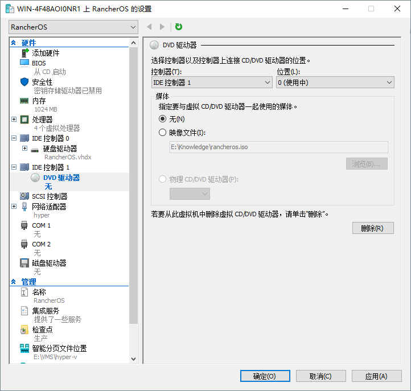The height and width of the screenshot is (391, 411).
Task: Close the settings window
Action: tap(397, 9)
